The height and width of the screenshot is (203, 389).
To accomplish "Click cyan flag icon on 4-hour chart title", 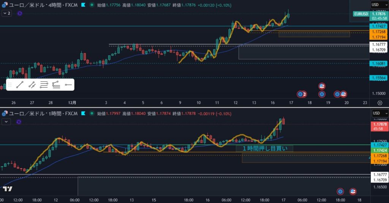I will 83,5.
